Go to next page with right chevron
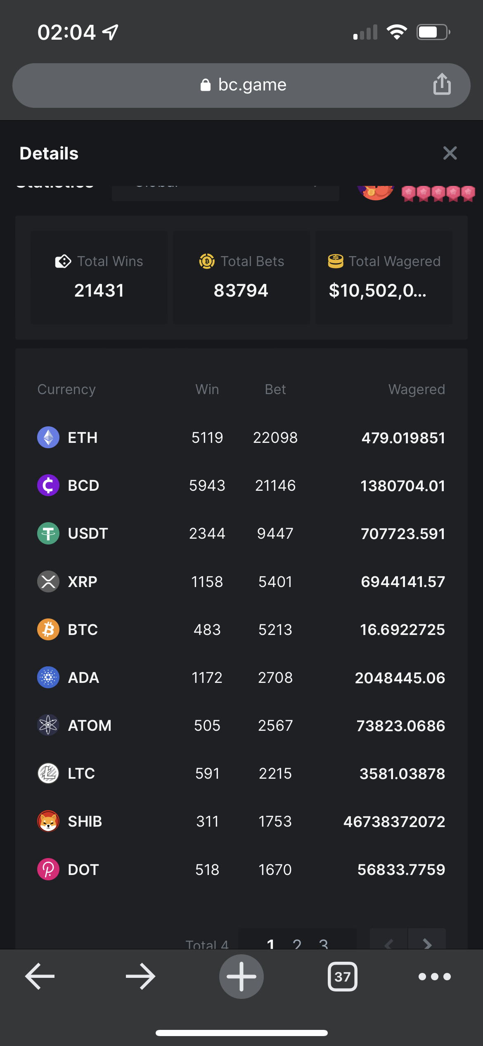Screen dimensions: 483x1046 coord(427,942)
